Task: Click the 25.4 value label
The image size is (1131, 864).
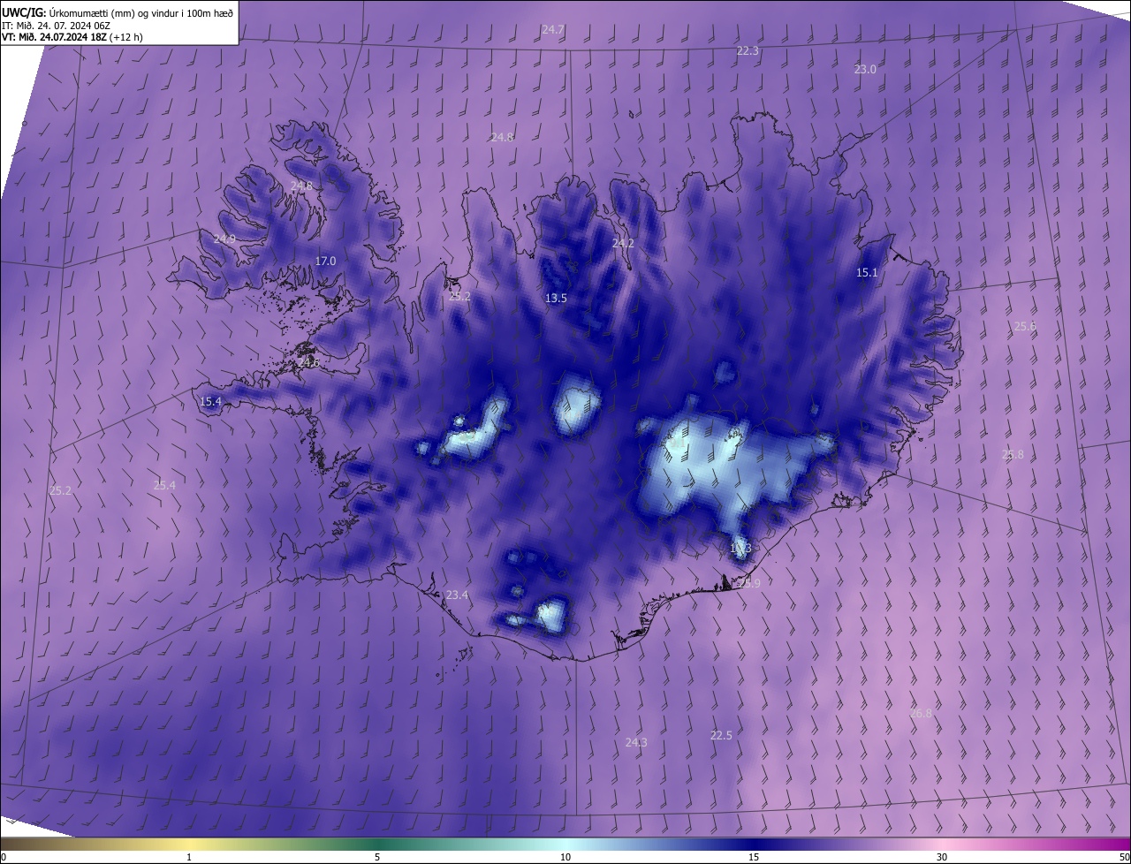Action: (x=164, y=486)
